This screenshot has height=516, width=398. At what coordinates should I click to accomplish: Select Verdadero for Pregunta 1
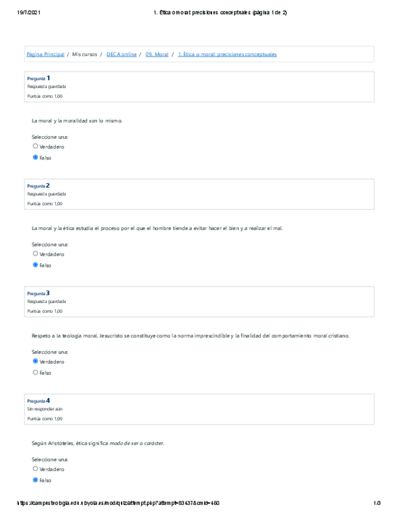[x=35, y=147]
